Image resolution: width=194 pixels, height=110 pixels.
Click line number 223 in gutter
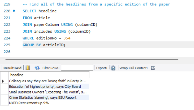click(x=7, y=32)
